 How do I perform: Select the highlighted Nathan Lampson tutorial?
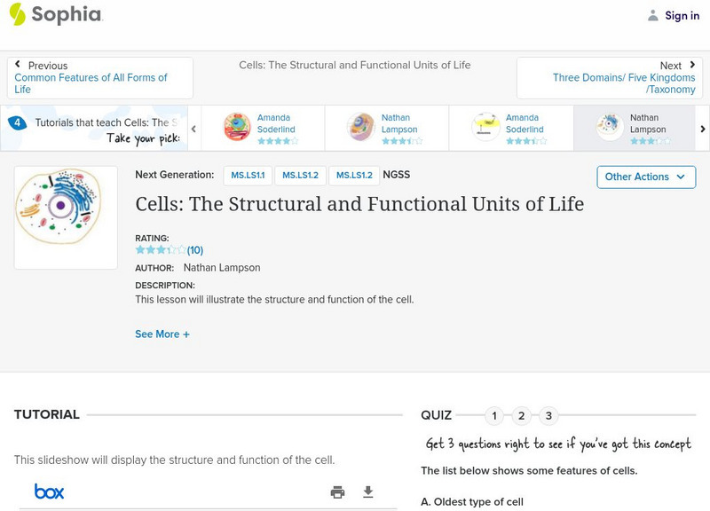[x=634, y=128]
